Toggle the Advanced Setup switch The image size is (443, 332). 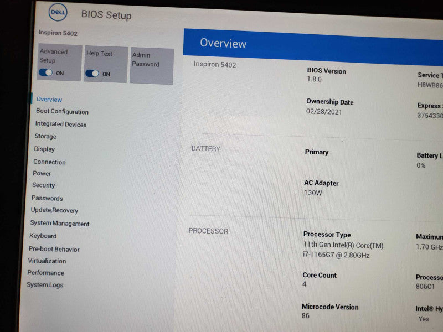(x=45, y=72)
